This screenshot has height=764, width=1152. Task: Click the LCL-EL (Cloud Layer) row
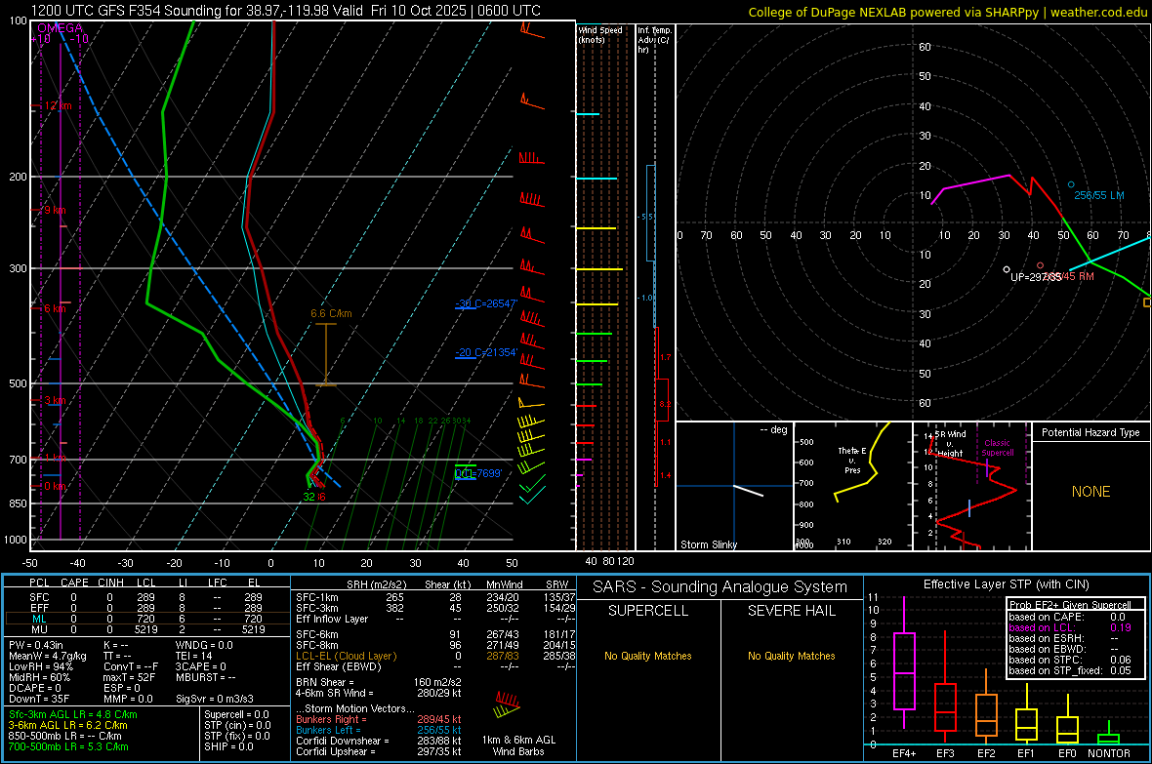435,656
